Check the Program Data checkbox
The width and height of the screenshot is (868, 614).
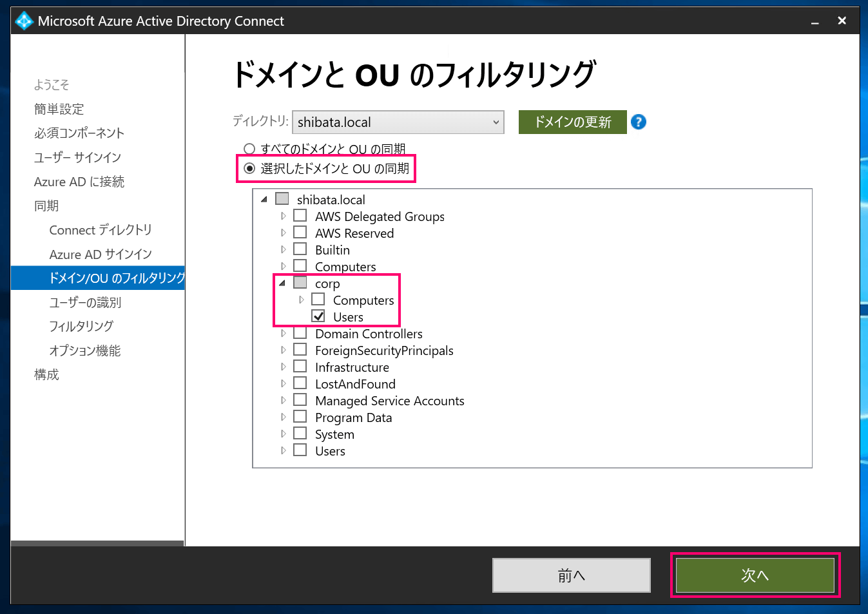click(300, 416)
